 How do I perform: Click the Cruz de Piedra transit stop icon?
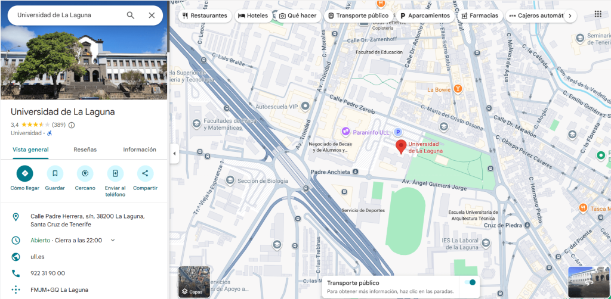coord(527,225)
